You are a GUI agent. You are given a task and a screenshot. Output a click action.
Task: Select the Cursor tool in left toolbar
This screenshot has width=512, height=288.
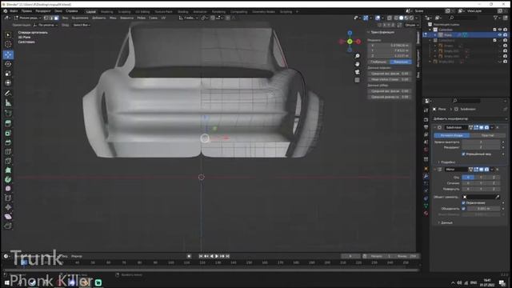[8, 44]
